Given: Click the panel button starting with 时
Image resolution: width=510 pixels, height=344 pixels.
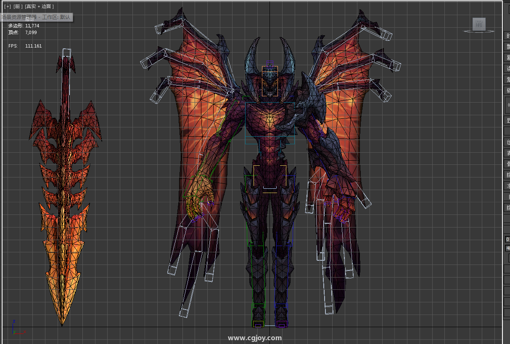Looking at the screenshot, I should point(507,36).
